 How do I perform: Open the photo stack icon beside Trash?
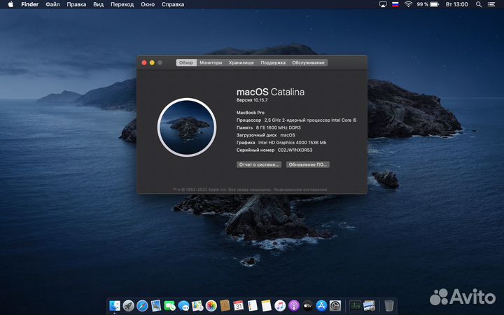tap(369, 305)
